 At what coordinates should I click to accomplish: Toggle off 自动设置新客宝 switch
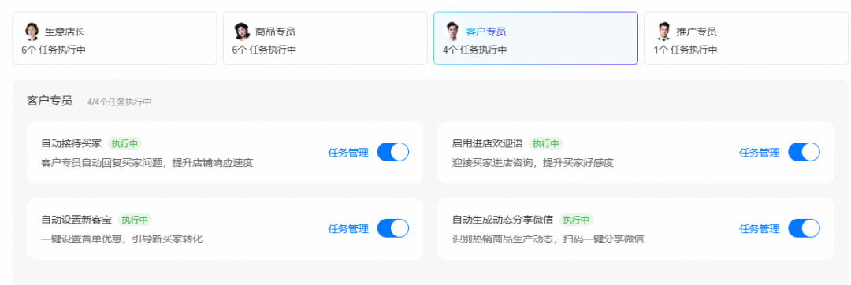pos(393,228)
